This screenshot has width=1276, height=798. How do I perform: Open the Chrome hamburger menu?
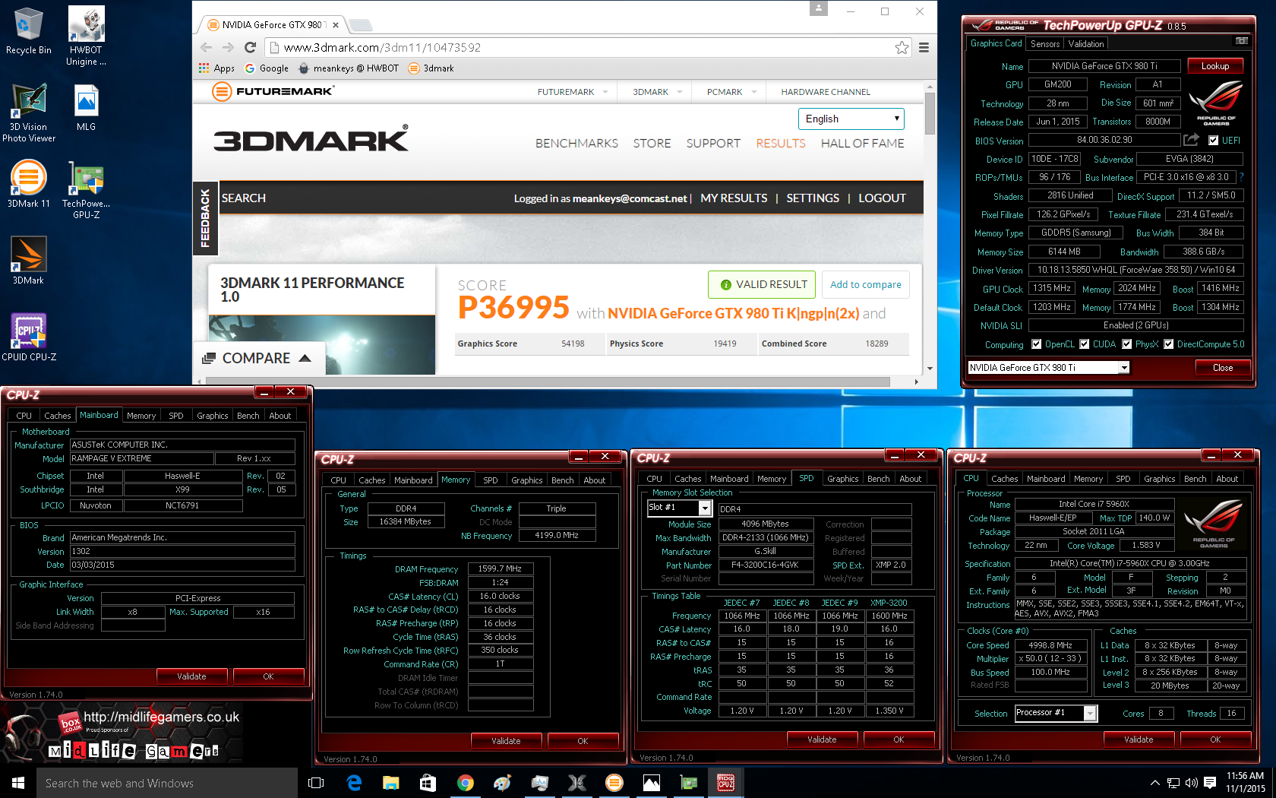(924, 47)
